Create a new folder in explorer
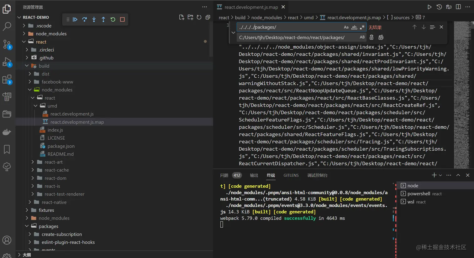Image resolution: width=474 pixels, height=258 pixels. click(190, 17)
